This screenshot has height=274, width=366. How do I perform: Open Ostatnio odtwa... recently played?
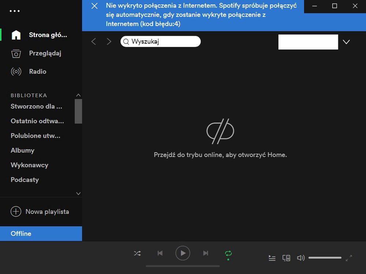coord(37,121)
